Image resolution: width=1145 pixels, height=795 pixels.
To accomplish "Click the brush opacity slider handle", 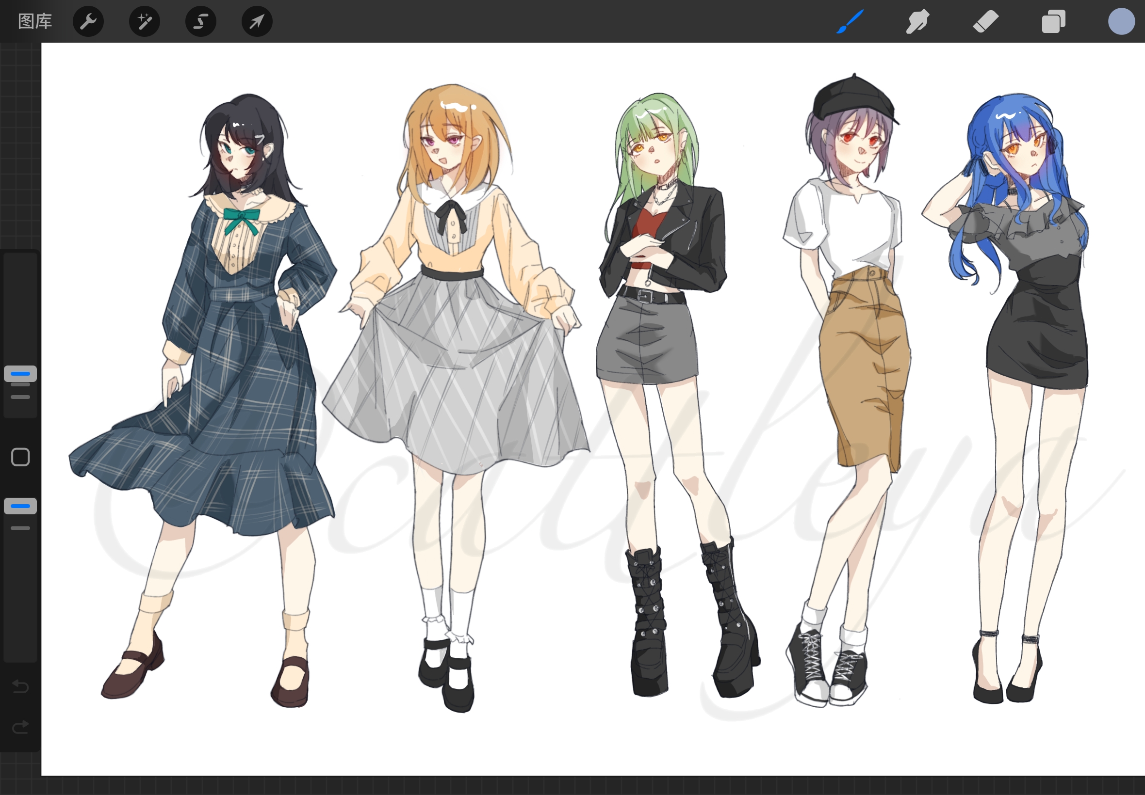I will 20,506.
